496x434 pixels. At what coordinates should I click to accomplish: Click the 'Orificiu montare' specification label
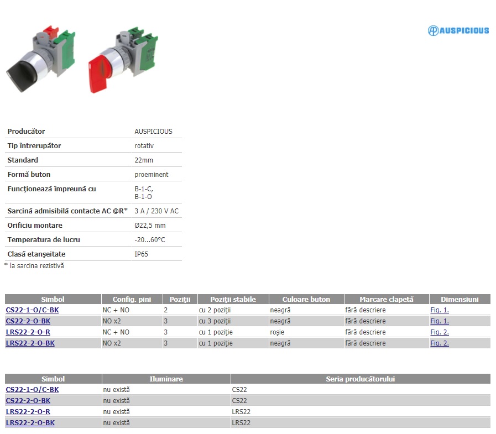[x=35, y=226]
